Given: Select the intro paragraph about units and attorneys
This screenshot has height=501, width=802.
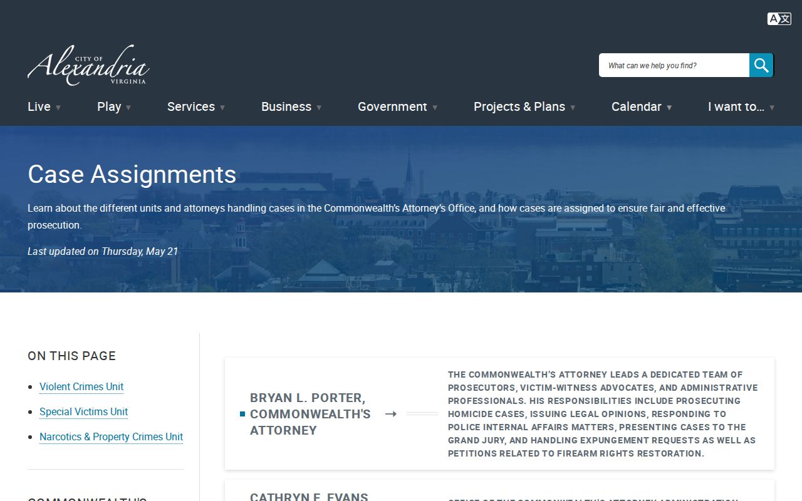Looking at the screenshot, I should pyautogui.click(x=377, y=216).
